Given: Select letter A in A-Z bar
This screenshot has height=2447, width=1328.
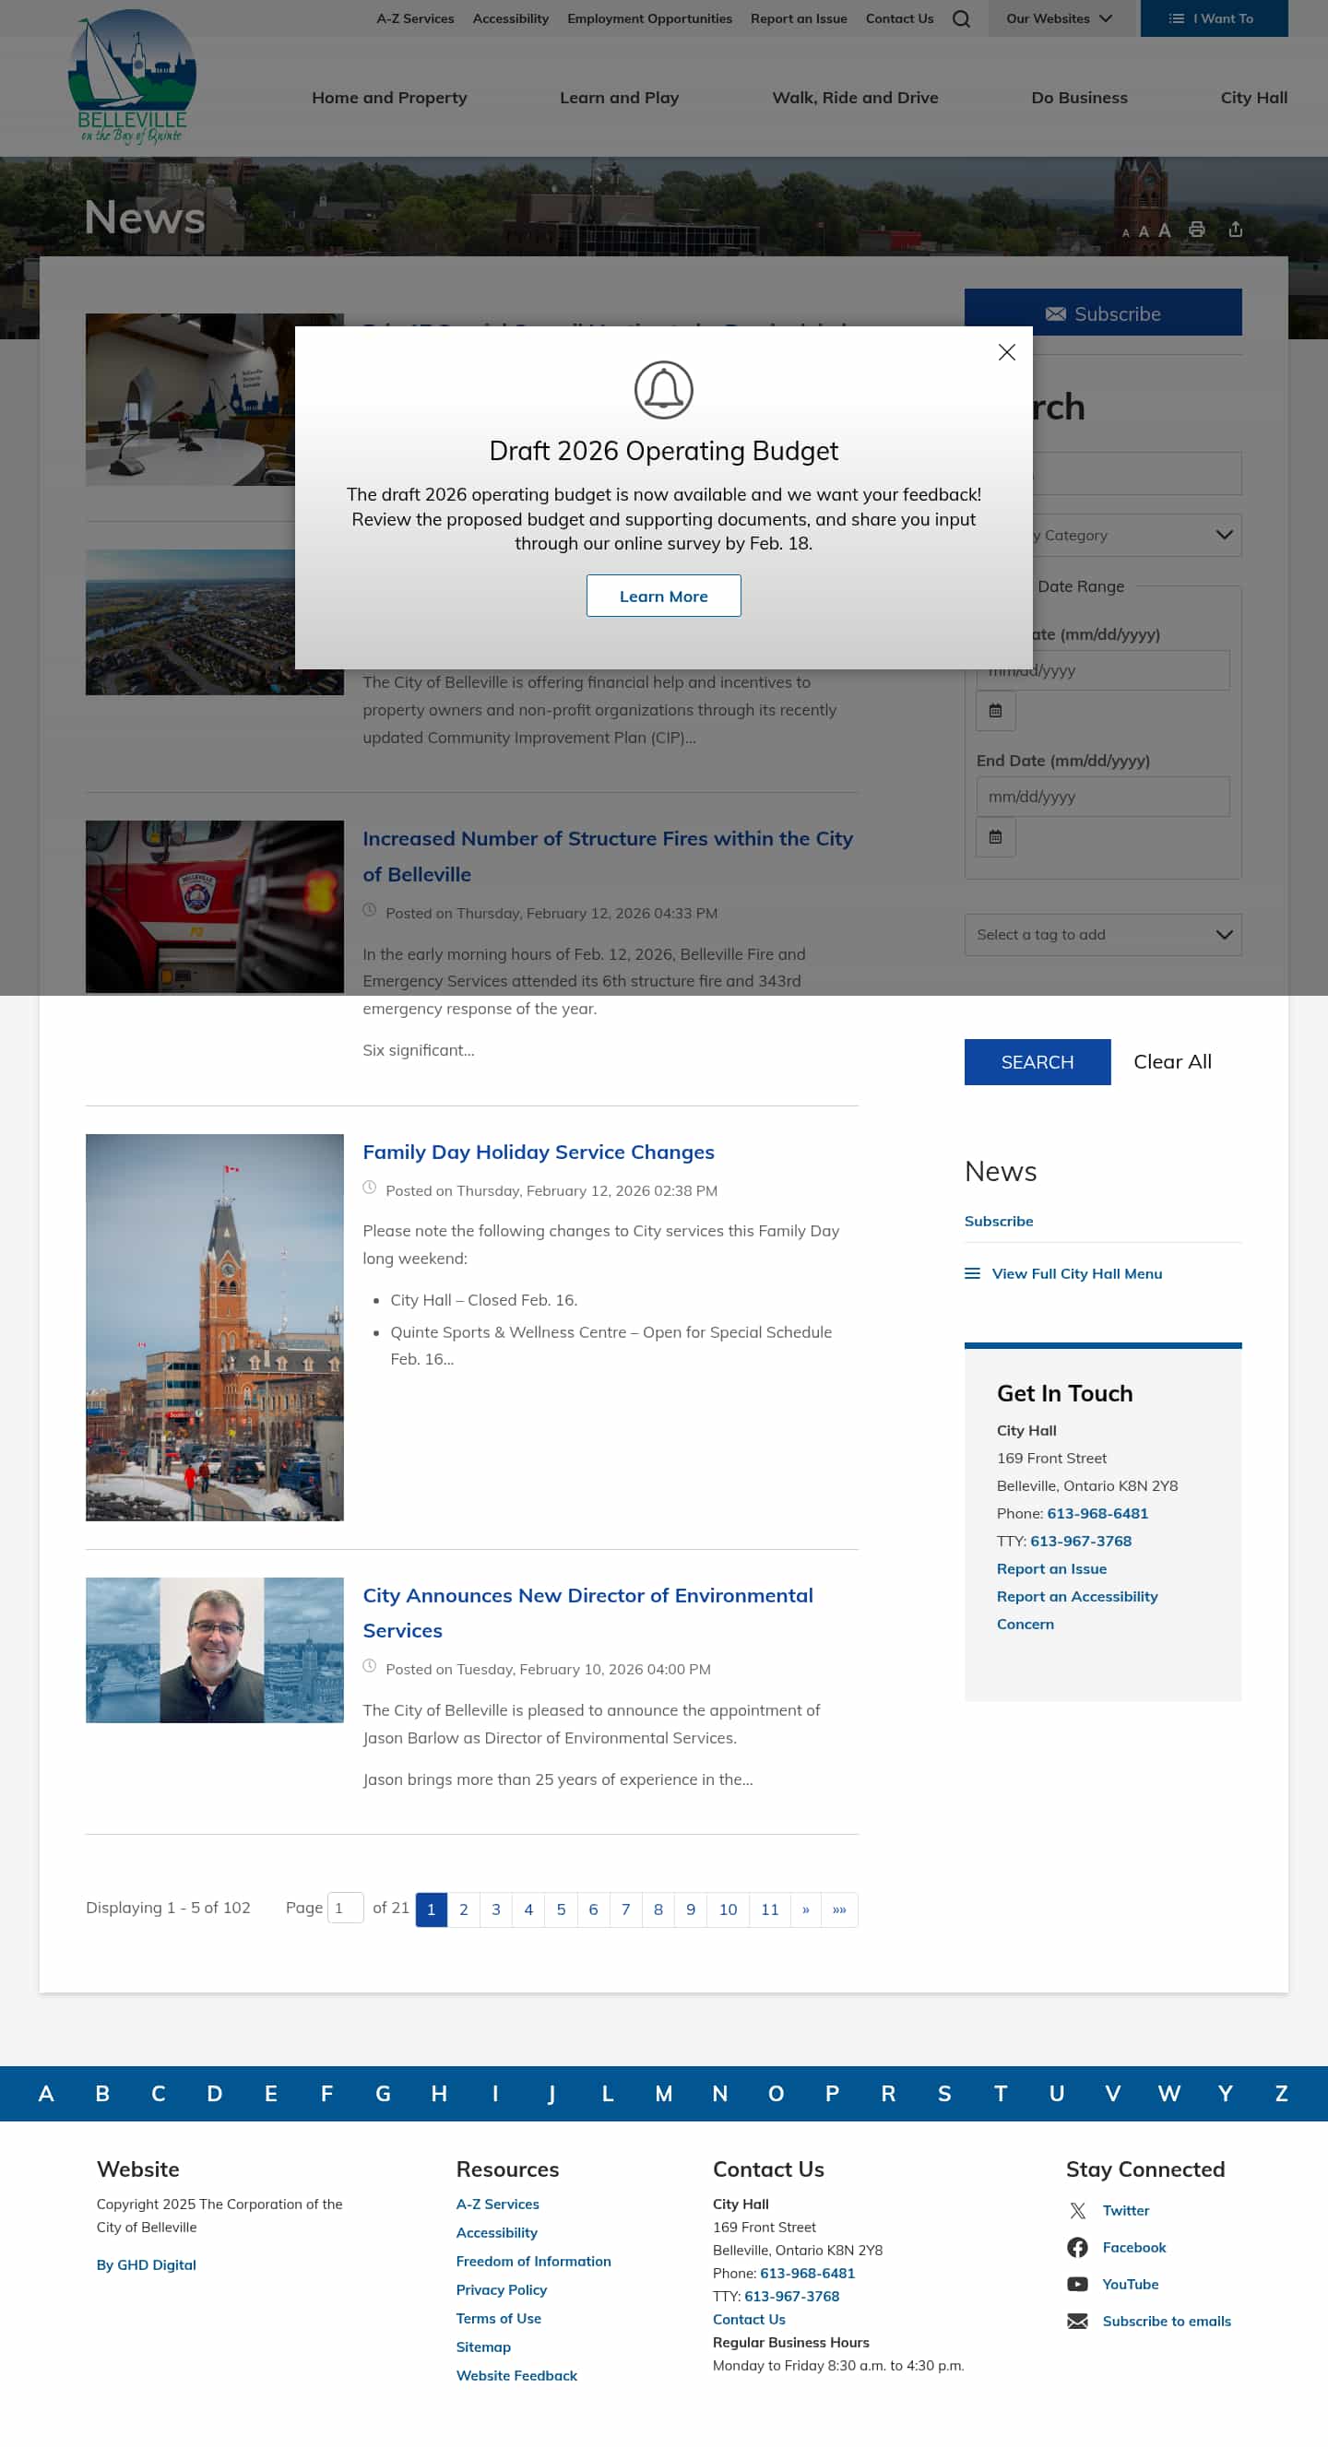Looking at the screenshot, I should click(45, 2094).
